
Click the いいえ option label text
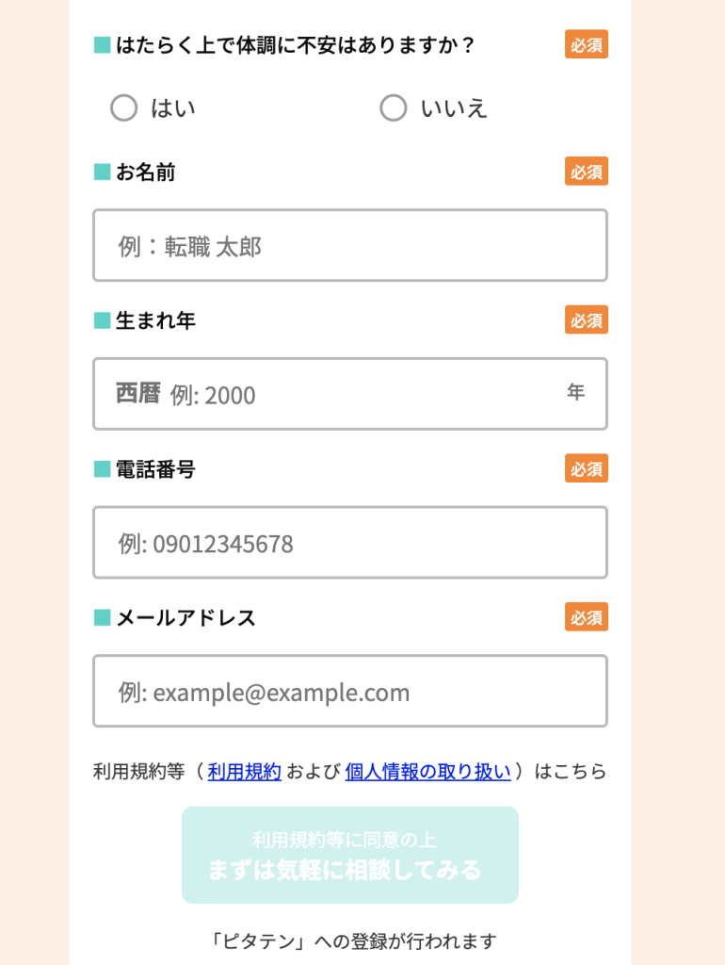[x=454, y=108]
